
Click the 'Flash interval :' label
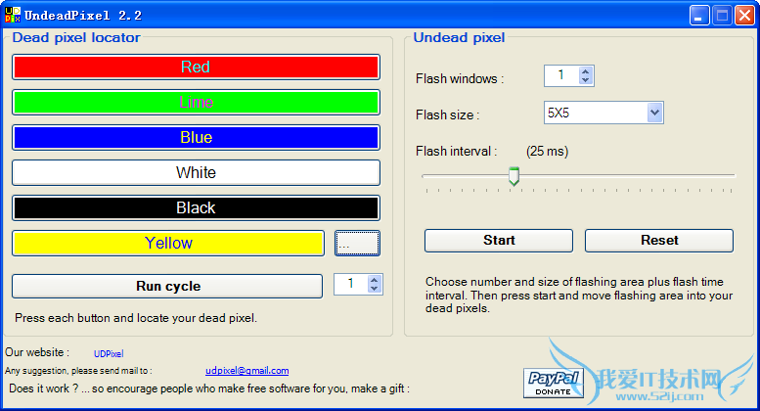(457, 152)
